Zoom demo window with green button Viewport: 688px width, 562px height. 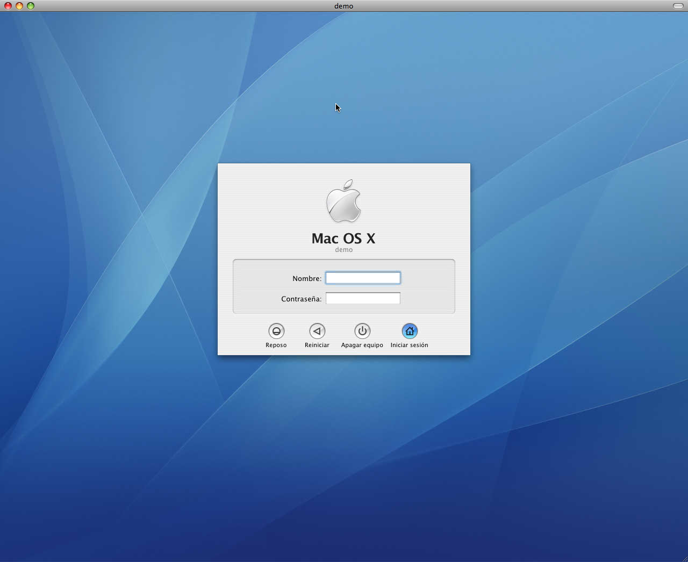click(x=31, y=6)
